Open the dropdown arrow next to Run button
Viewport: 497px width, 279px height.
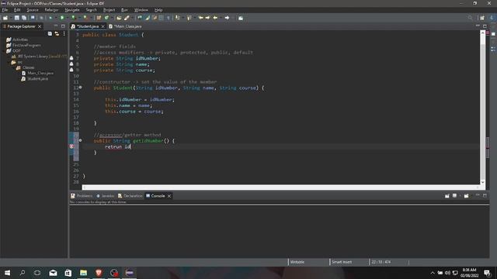[x=67, y=18]
